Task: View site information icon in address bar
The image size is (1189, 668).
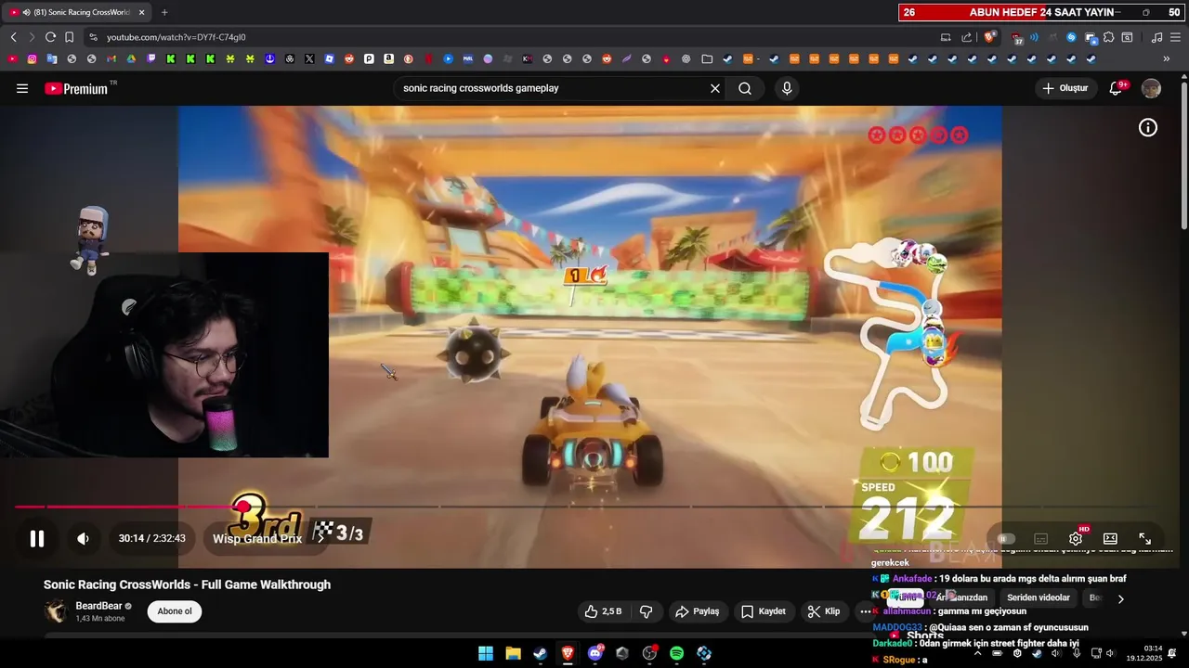Action: point(92,37)
